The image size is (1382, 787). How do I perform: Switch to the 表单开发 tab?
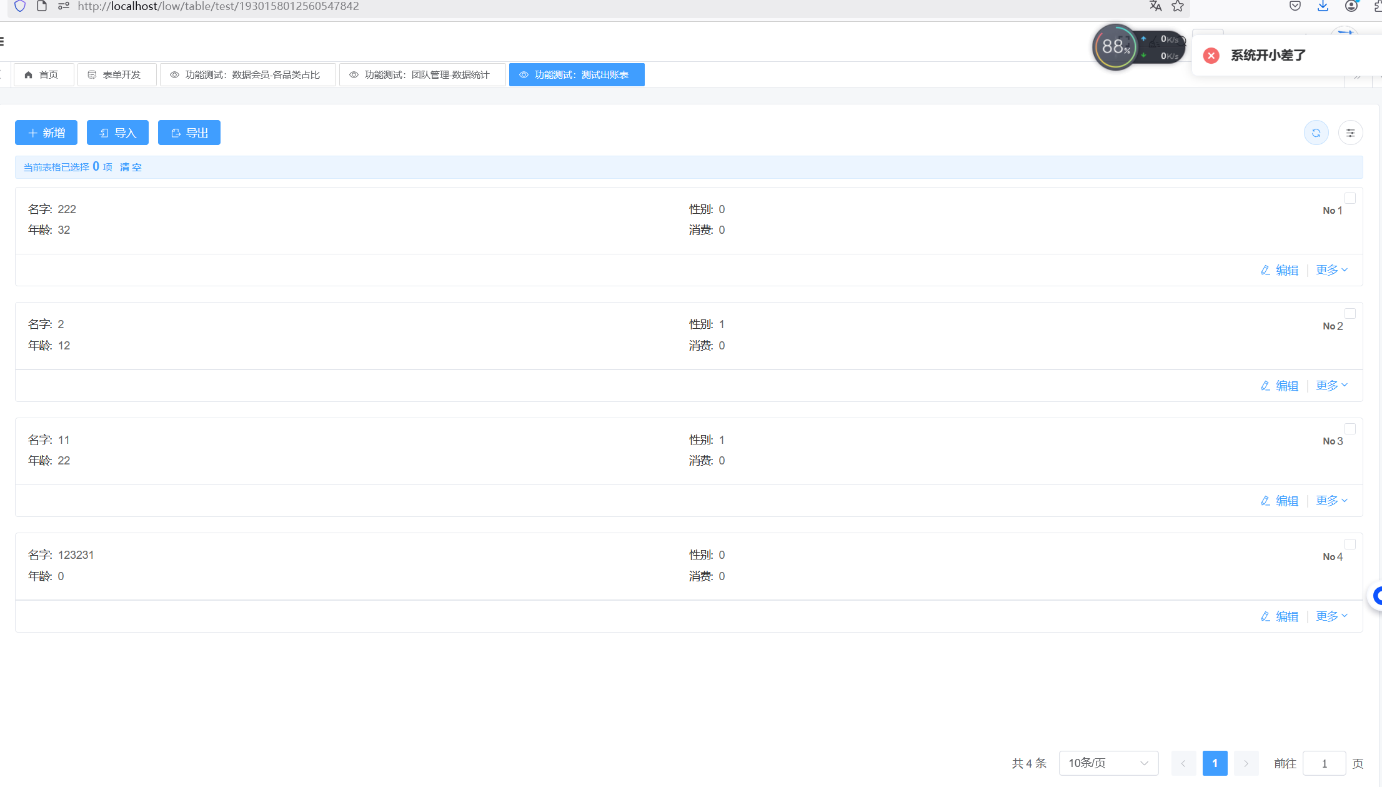[x=116, y=75]
